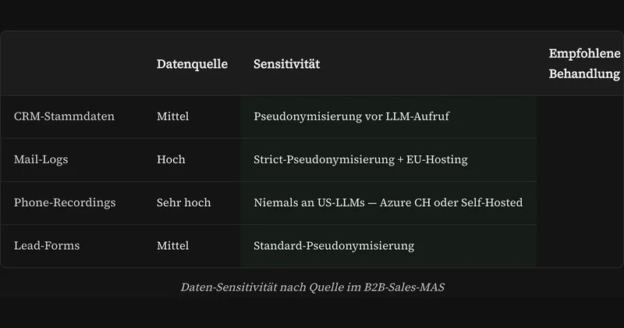Click empty cell right of Standard-Pseudonymisierung
The height and width of the screenshot is (328, 624).
pos(580,246)
